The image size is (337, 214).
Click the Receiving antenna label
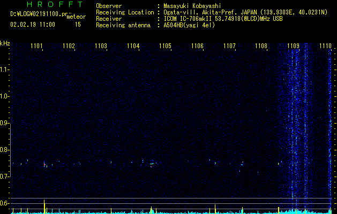click(123, 25)
